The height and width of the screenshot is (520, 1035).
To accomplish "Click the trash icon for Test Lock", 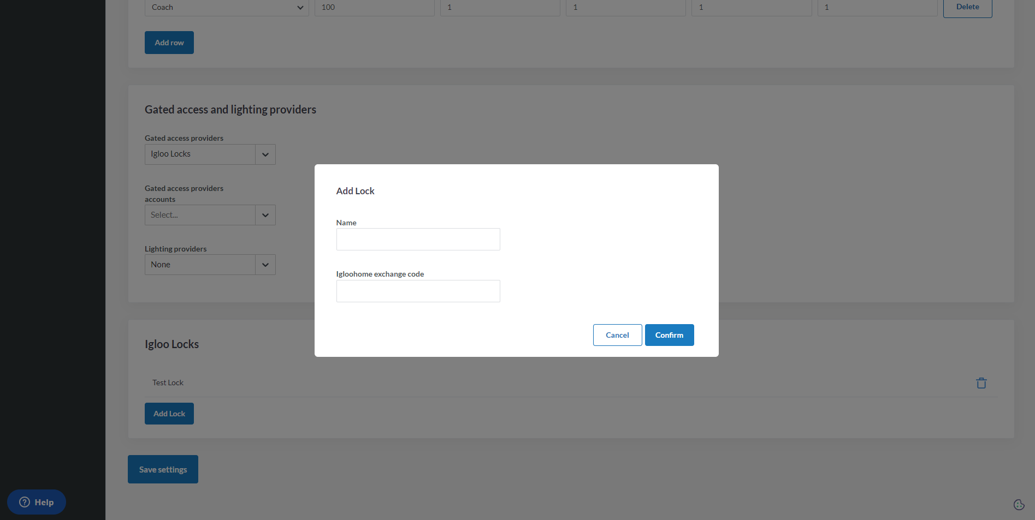I will pyautogui.click(x=981, y=383).
